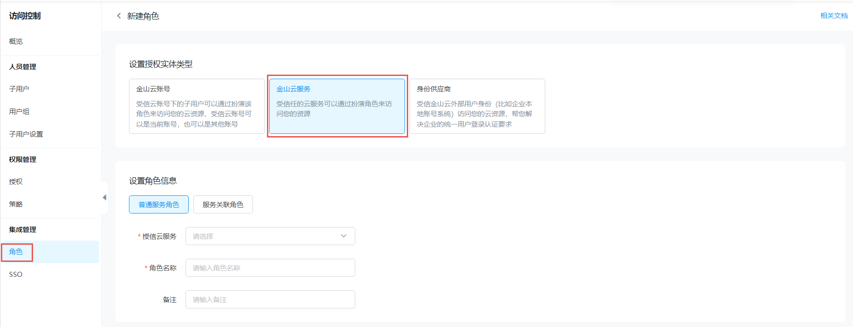Image resolution: width=853 pixels, height=327 pixels.
Task: Select the 金山云账号 entity type card
Action: [197, 106]
